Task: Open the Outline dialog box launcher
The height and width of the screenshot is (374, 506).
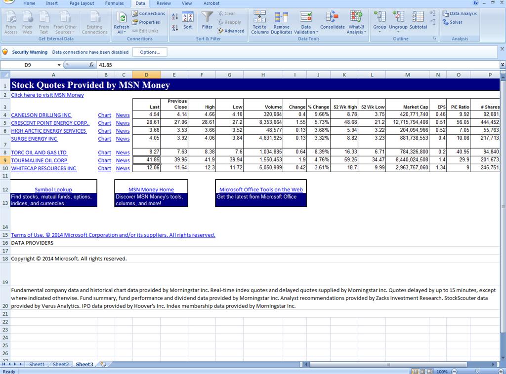Action: 435,38
